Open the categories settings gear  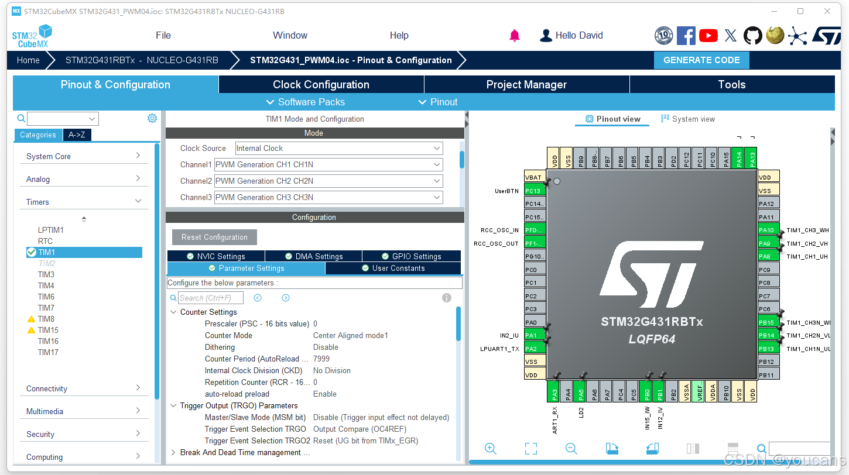coord(152,118)
